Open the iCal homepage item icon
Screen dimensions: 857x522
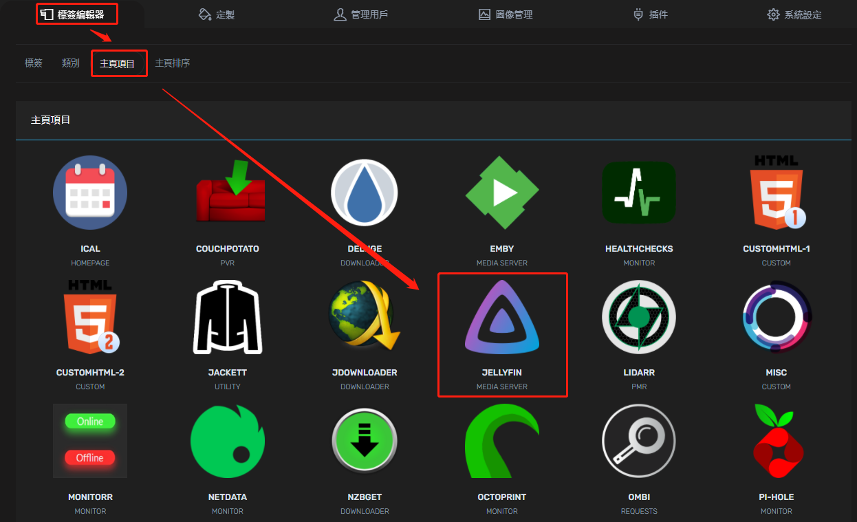coord(90,193)
